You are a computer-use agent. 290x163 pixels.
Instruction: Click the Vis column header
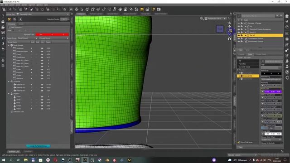pos(42,42)
